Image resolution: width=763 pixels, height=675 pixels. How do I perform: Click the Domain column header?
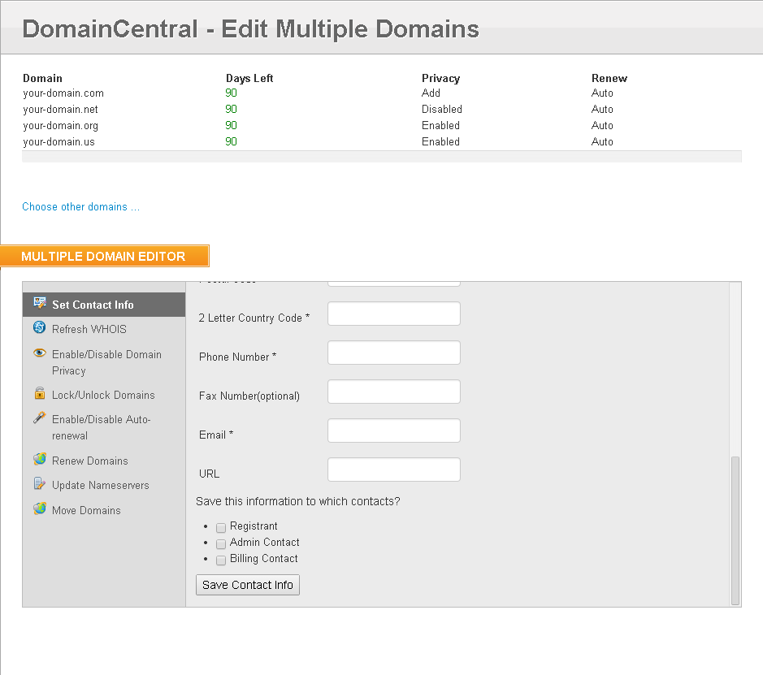(x=43, y=78)
